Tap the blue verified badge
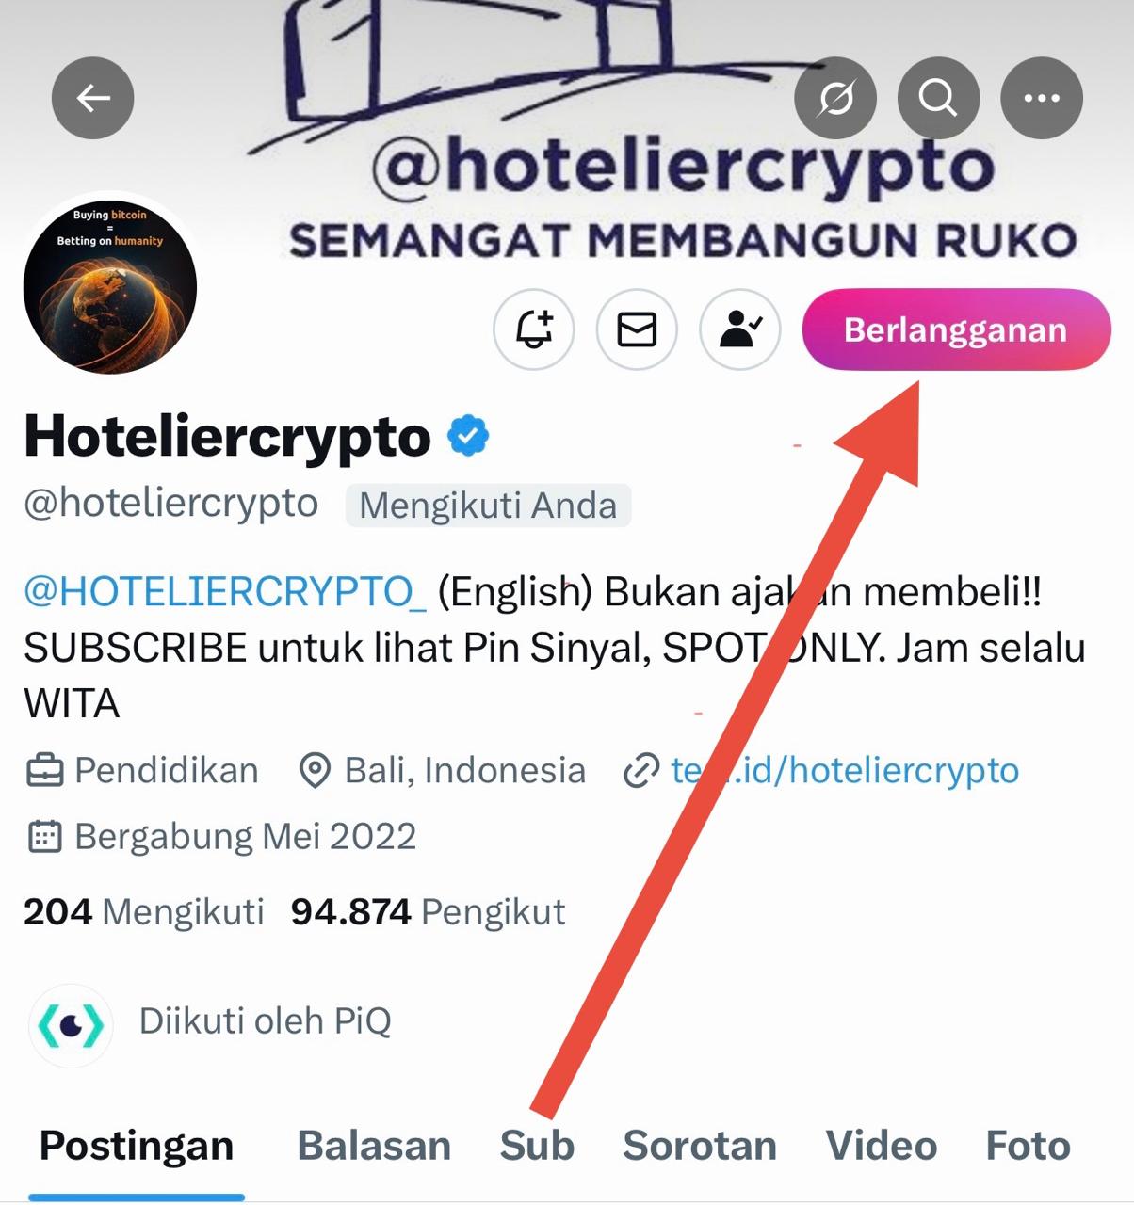The image size is (1134, 1205). (468, 436)
